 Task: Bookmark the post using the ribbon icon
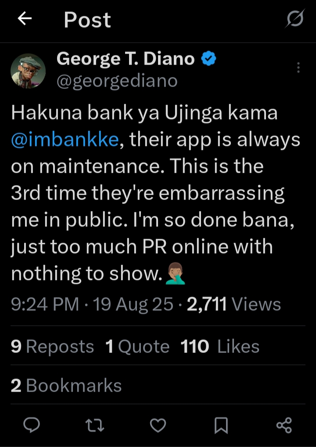point(221,425)
